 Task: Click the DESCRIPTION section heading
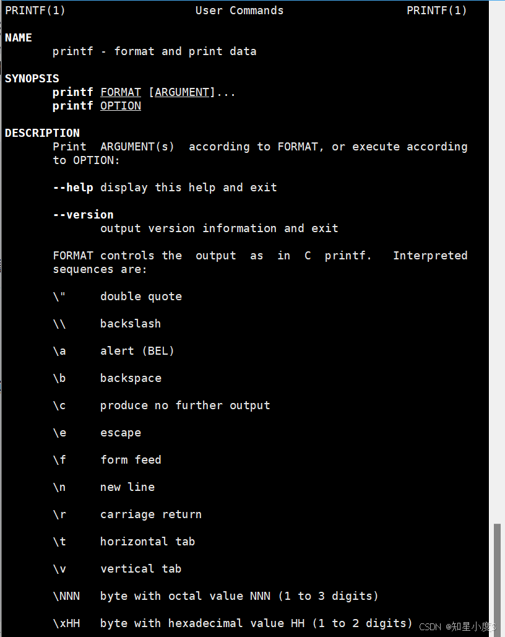[x=42, y=133]
